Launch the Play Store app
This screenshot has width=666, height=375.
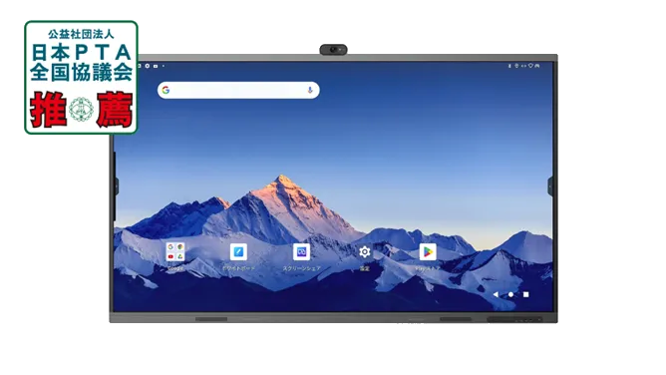click(x=428, y=252)
